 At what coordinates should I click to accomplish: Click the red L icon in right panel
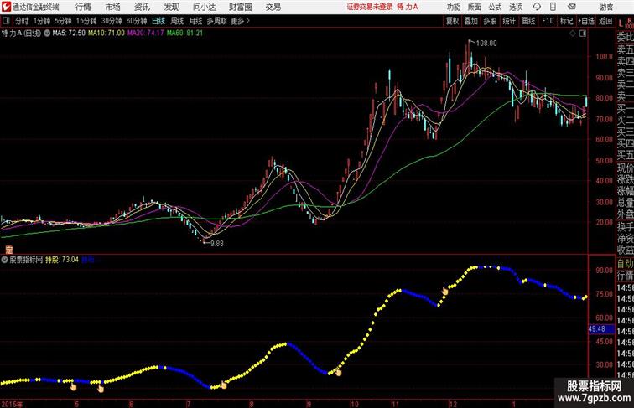(x=621, y=24)
